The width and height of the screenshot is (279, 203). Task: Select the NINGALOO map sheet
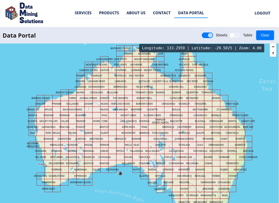tap(33, 110)
